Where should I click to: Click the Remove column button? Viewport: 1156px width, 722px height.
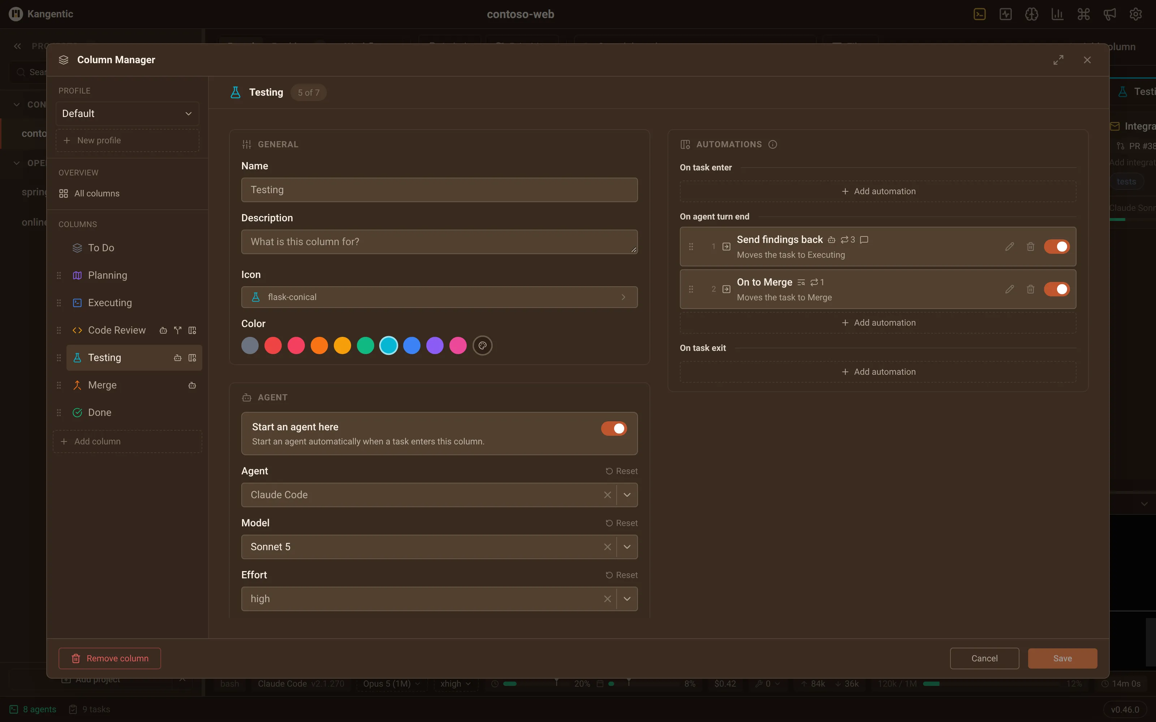click(x=109, y=658)
